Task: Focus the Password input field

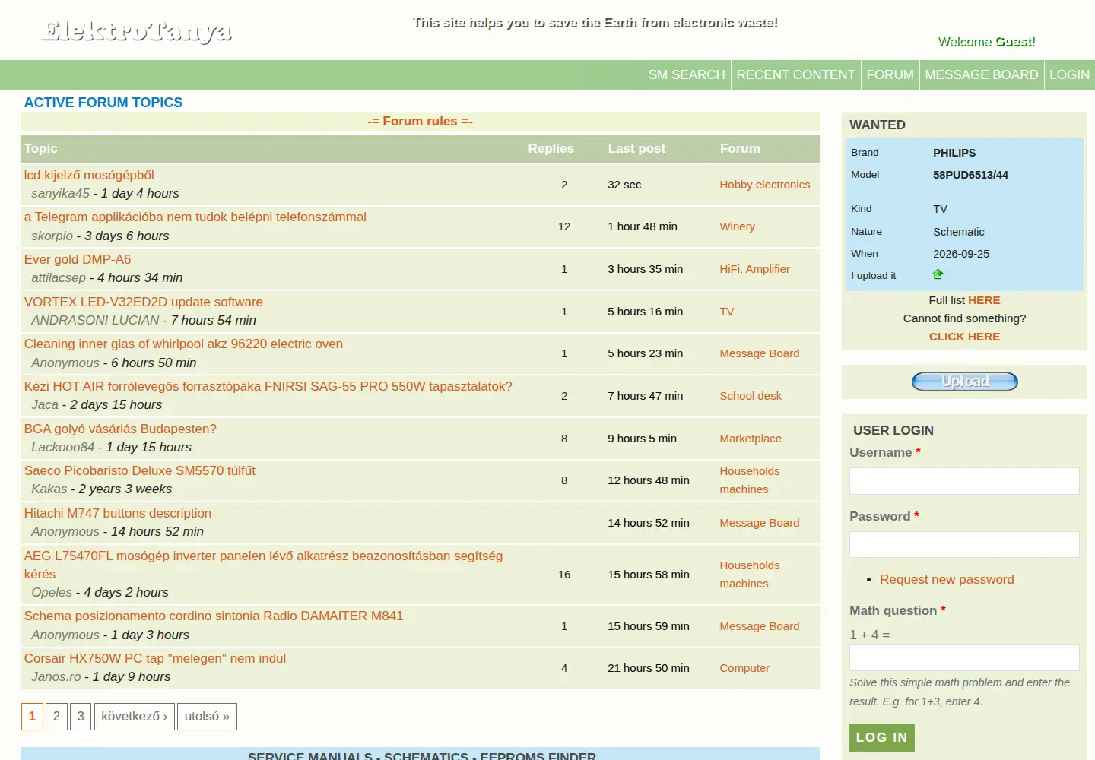Action: 964,545
